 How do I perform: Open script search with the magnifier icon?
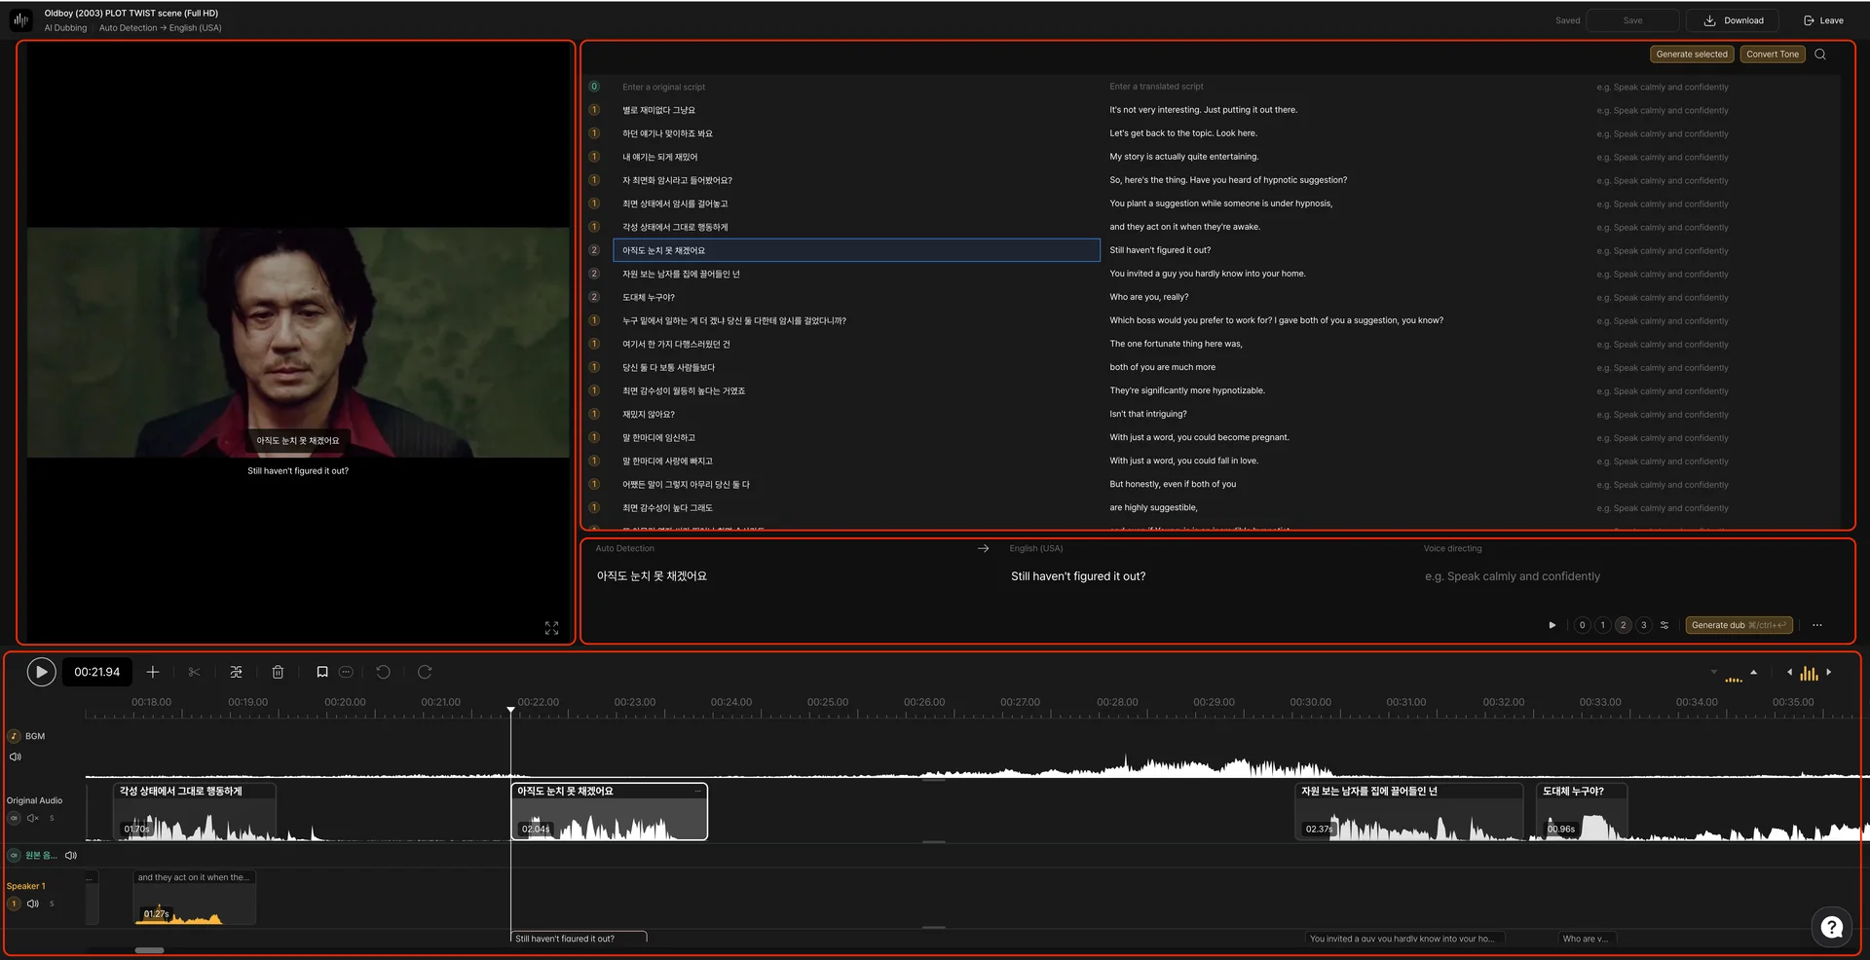(1820, 54)
